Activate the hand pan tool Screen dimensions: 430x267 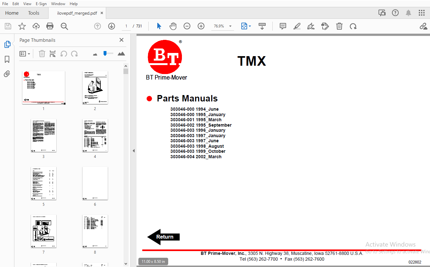pos(173,26)
